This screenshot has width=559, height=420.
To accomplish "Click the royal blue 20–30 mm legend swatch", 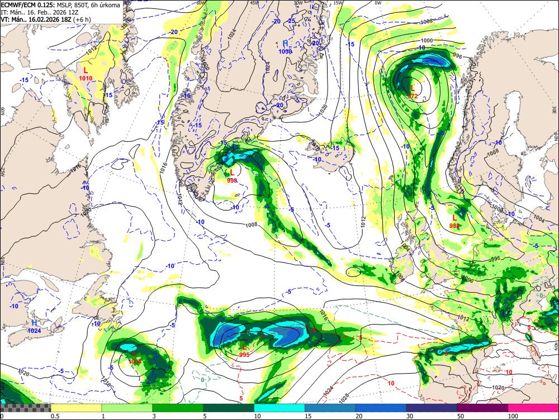I will coord(381,408).
